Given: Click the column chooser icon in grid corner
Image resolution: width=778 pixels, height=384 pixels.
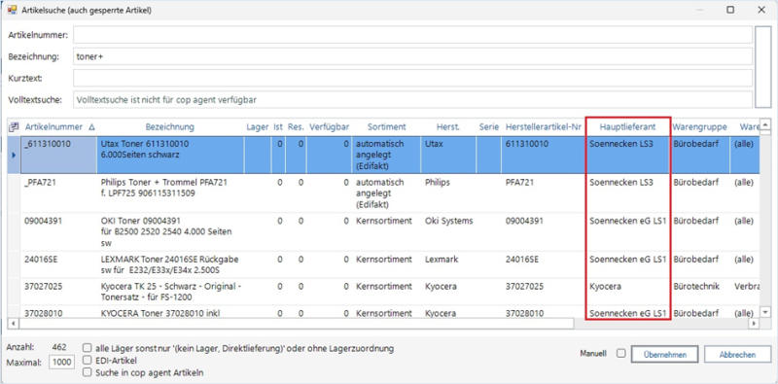Looking at the screenshot, I should pos(13,127).
